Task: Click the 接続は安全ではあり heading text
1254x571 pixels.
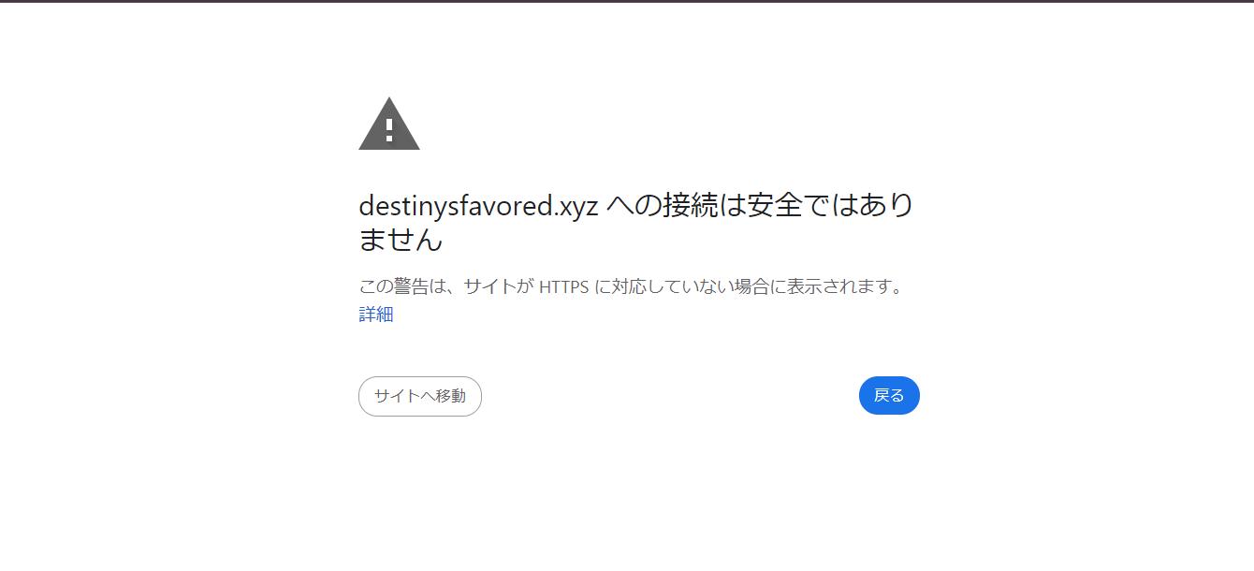Action: pos(788,205)
